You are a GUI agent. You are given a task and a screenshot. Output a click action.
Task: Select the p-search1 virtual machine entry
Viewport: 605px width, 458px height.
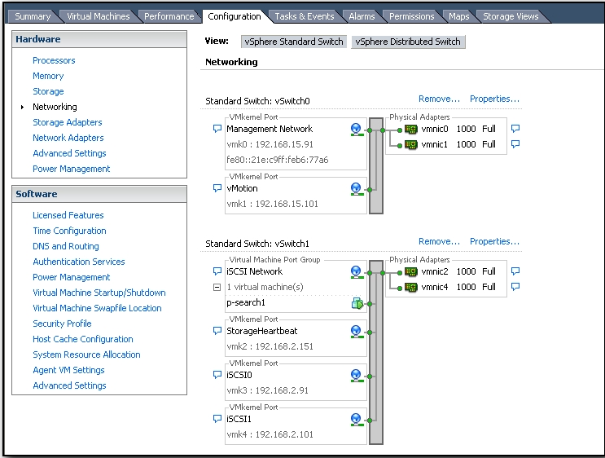246,303
